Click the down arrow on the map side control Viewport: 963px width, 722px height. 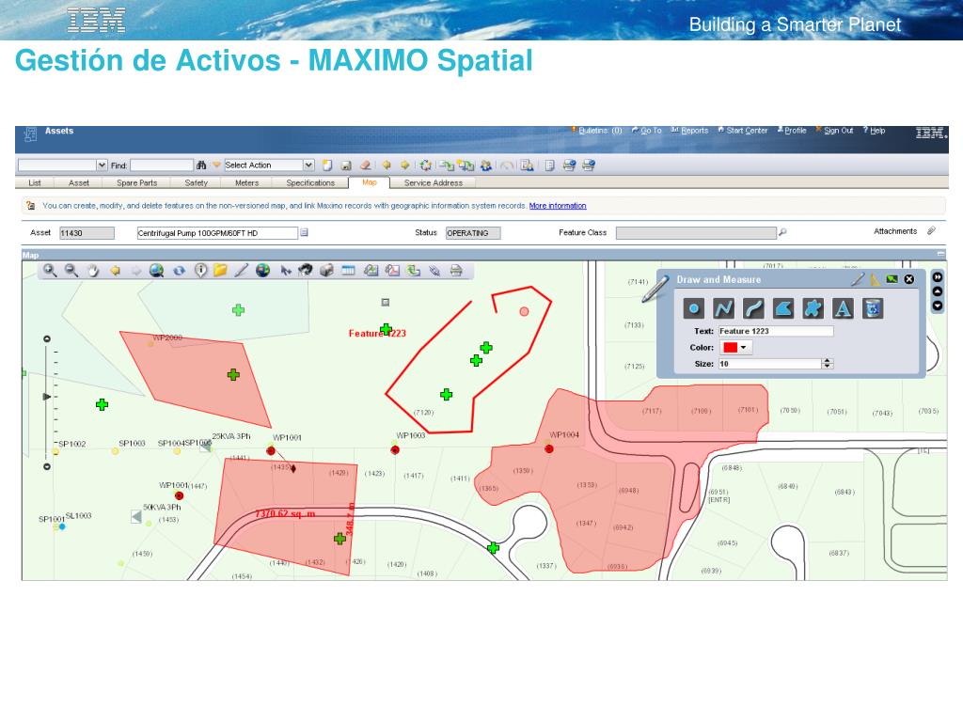click(938, 306)
